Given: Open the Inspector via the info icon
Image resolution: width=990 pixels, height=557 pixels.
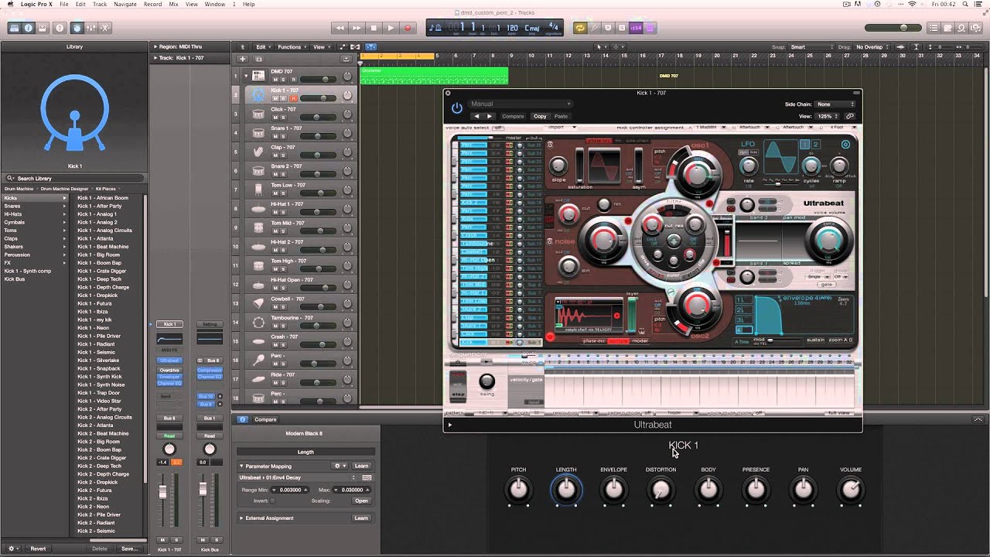Looking at the screenshot, I should 29,28.
